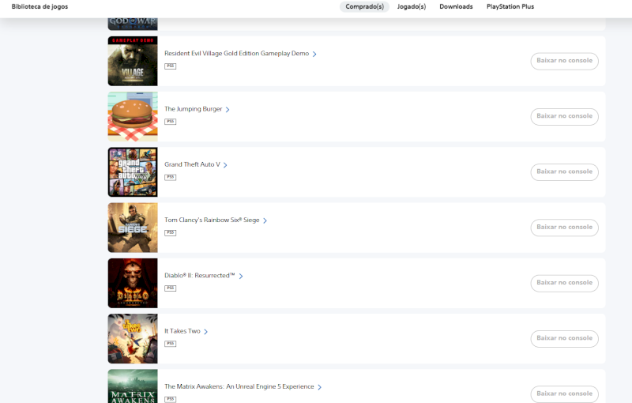This screenshot has height=403, width=632.
Task: Click Baixar no console for The Matrix Awakens
Action: click(564, 394)
